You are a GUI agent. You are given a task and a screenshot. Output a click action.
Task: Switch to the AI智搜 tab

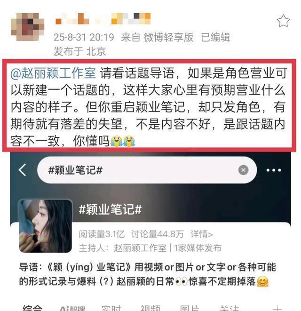click(x=72, y=308)
